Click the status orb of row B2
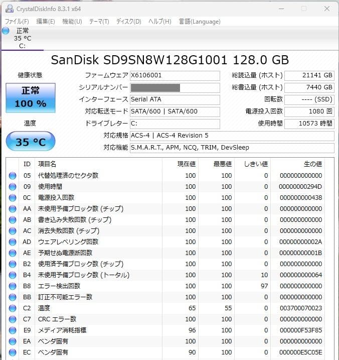The height and width of the screenshot is (360, 339). [x=13, y=264]
